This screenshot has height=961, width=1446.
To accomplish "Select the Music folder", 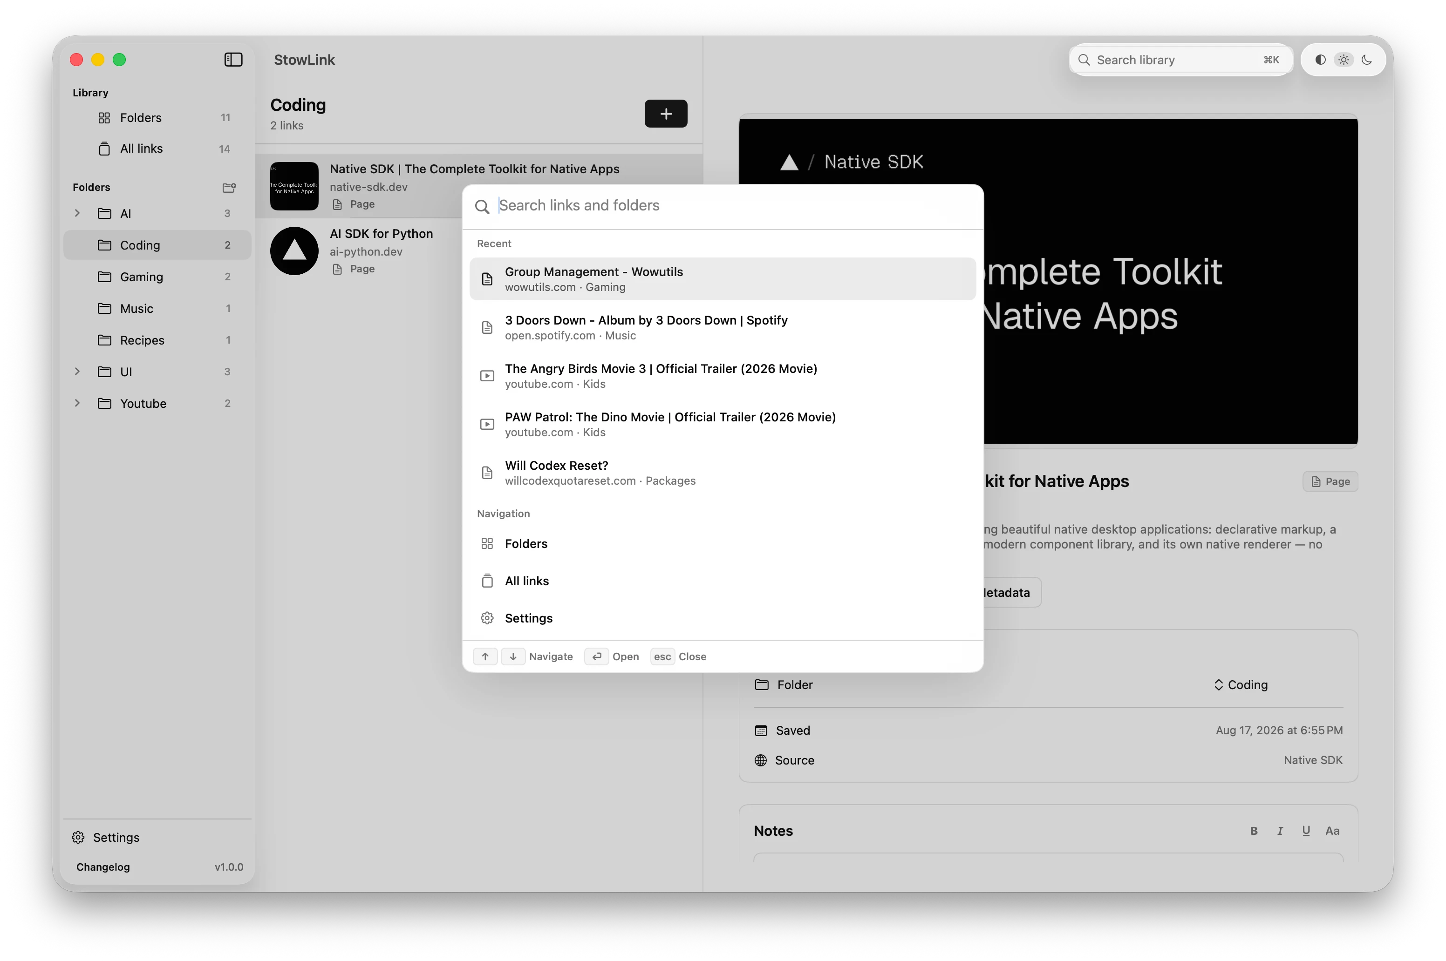I will tap(157, 308).
